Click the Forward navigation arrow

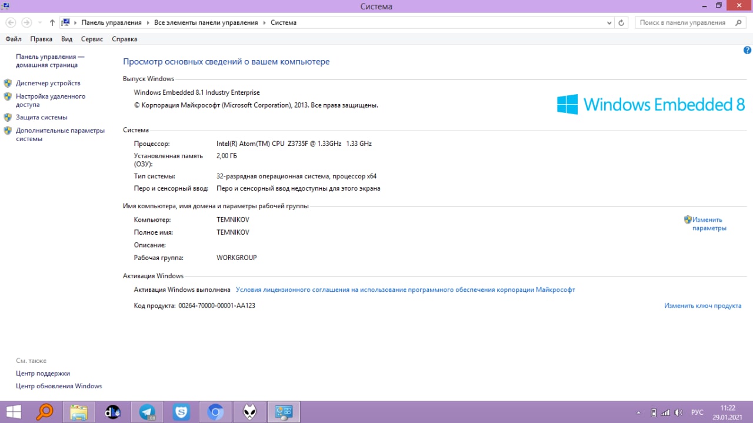pyautogui.click(x=26, y=22)
